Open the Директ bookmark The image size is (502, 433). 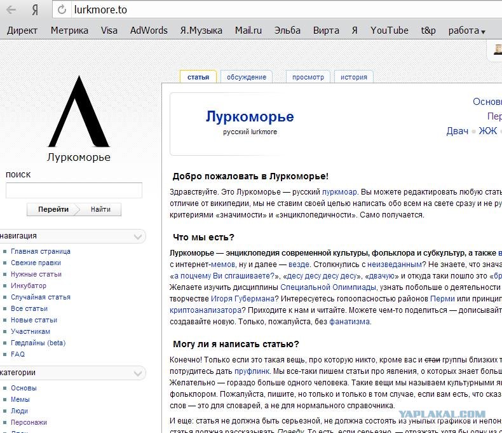22,31
